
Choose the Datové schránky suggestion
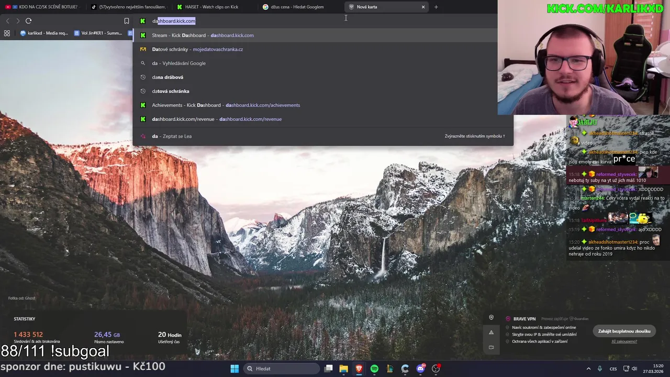tap(316, 49)
